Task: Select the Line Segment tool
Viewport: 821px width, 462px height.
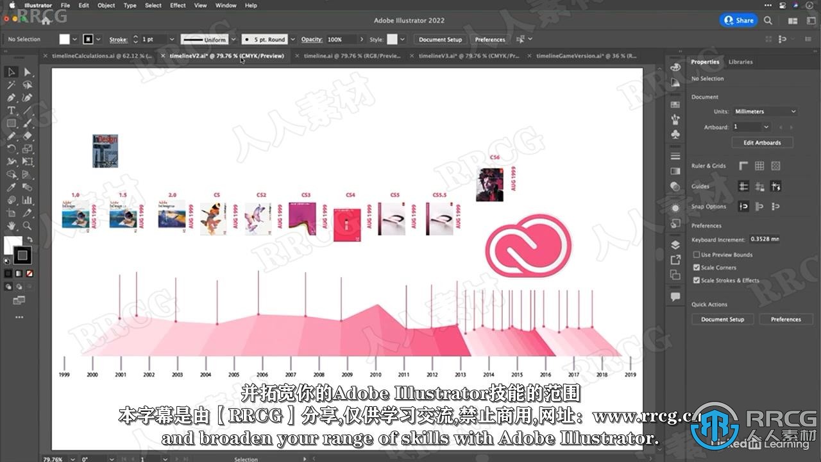Action: point(28,110)
